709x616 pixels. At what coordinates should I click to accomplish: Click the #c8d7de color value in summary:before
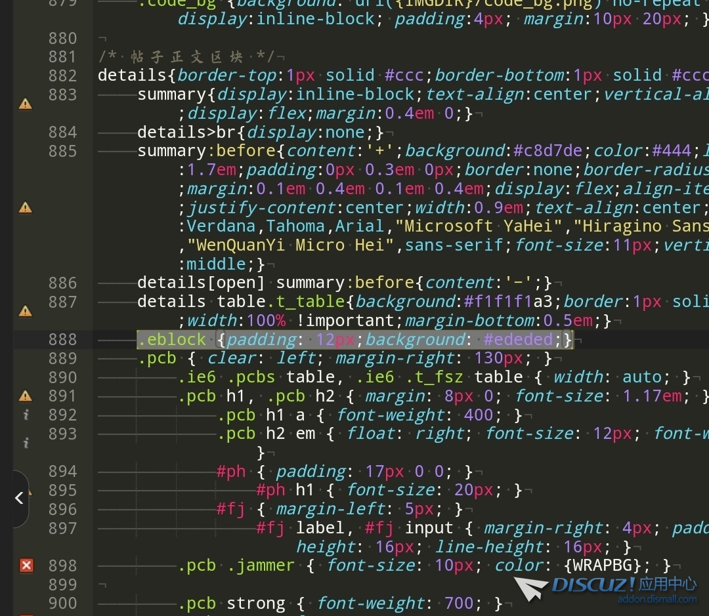point(548,151)
